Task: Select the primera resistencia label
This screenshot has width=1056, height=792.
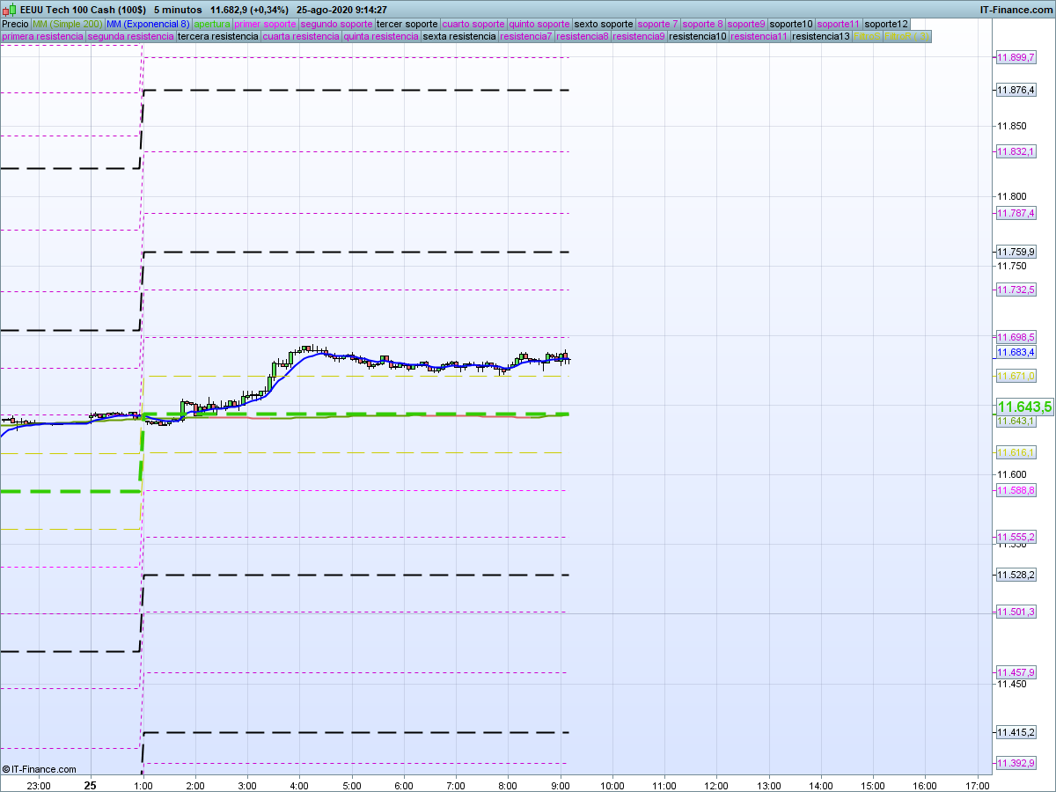Action: click(x=42, y=37)
